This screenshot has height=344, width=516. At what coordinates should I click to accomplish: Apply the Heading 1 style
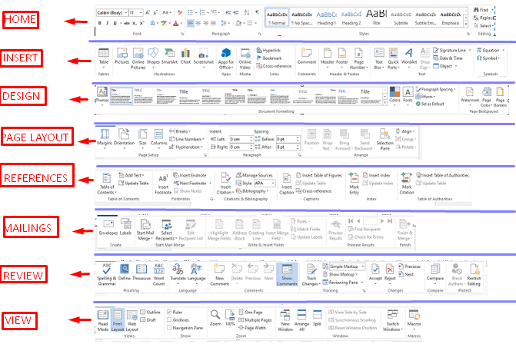pos(327,18)
